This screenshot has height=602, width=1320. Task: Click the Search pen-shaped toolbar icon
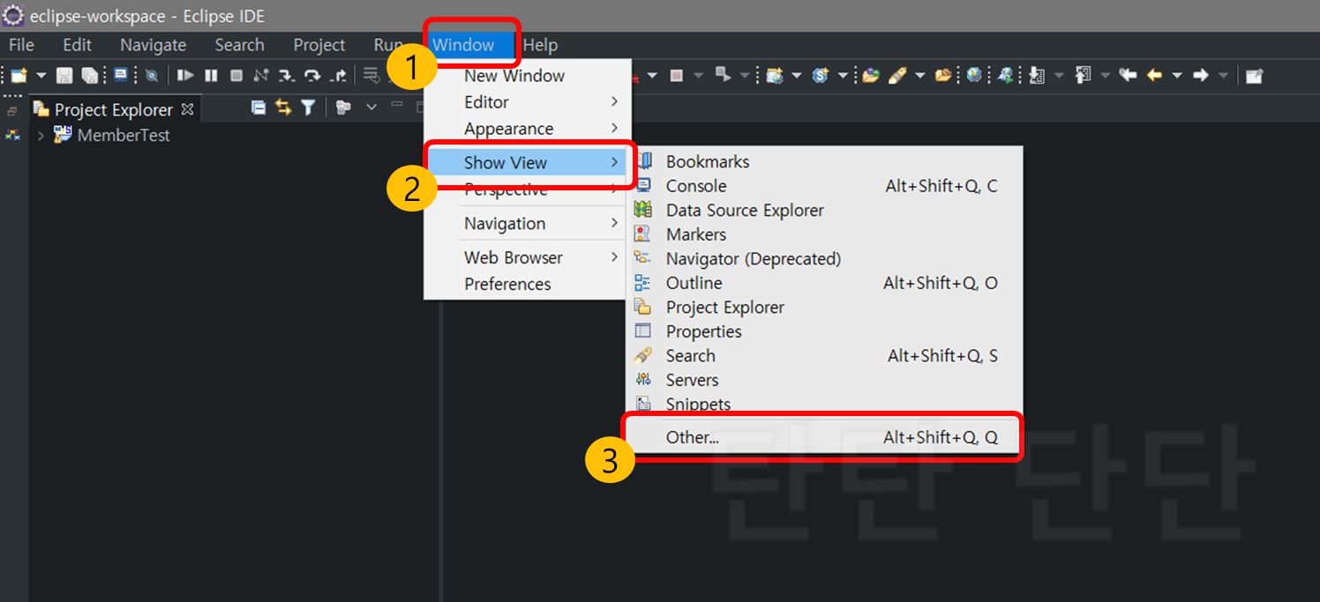[897, 75]
